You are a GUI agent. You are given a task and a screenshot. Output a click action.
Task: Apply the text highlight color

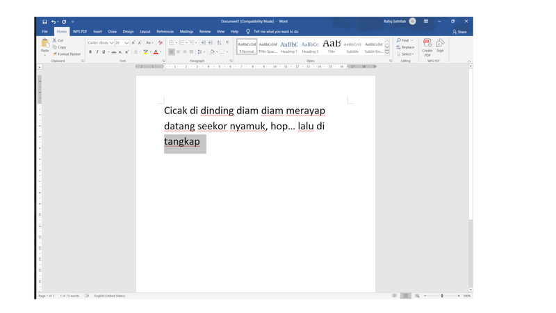coord(145,52)
